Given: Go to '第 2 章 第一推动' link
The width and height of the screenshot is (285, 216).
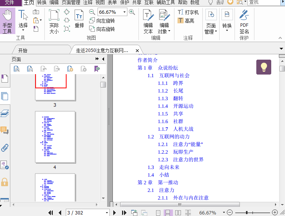Looking at the screenshot, I should (158, 182).
